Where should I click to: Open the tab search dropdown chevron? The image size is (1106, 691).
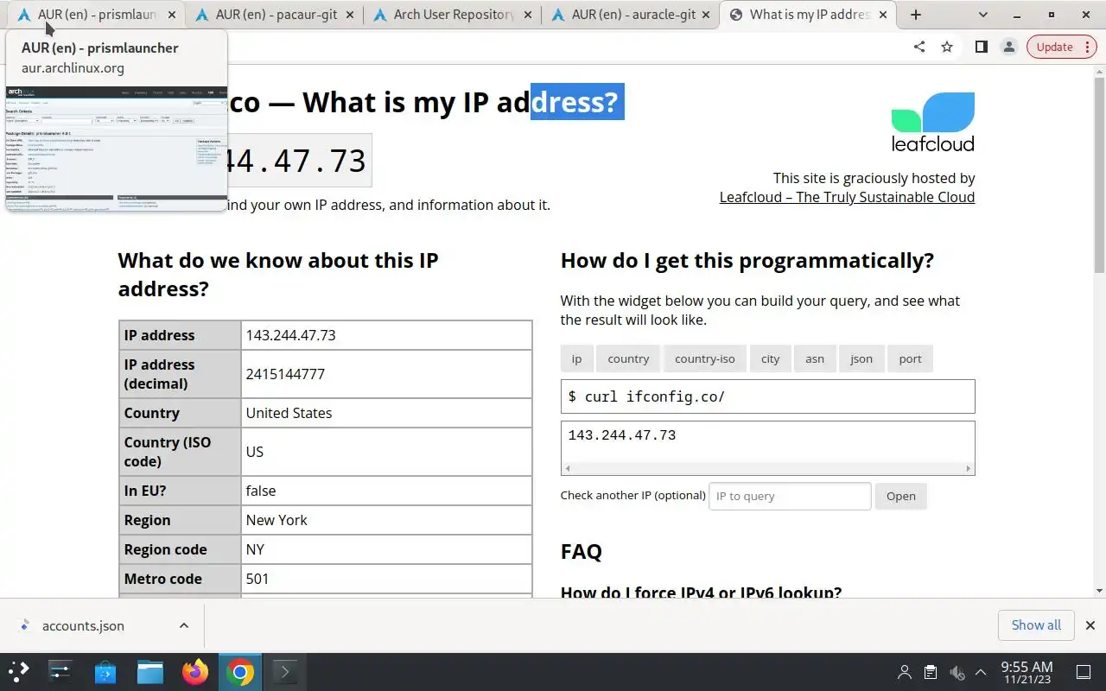[x=984, y=15]
